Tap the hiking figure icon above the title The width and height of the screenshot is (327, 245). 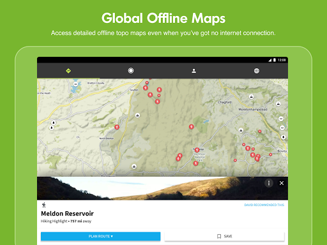[x=44, y=205]
